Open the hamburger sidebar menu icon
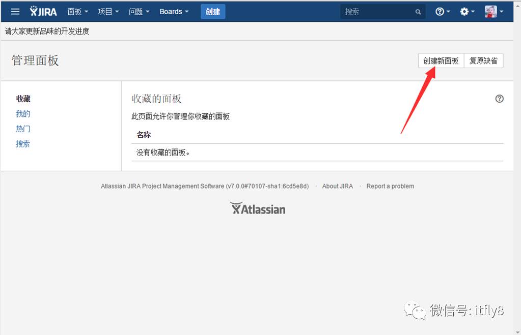 click(15, 12)
